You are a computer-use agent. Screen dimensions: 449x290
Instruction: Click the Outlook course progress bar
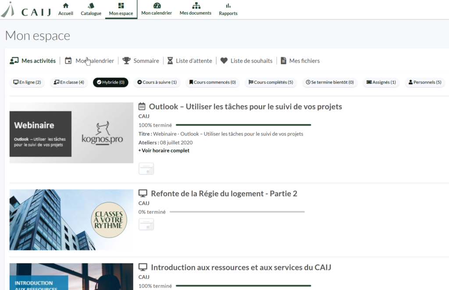click(243, 125)
